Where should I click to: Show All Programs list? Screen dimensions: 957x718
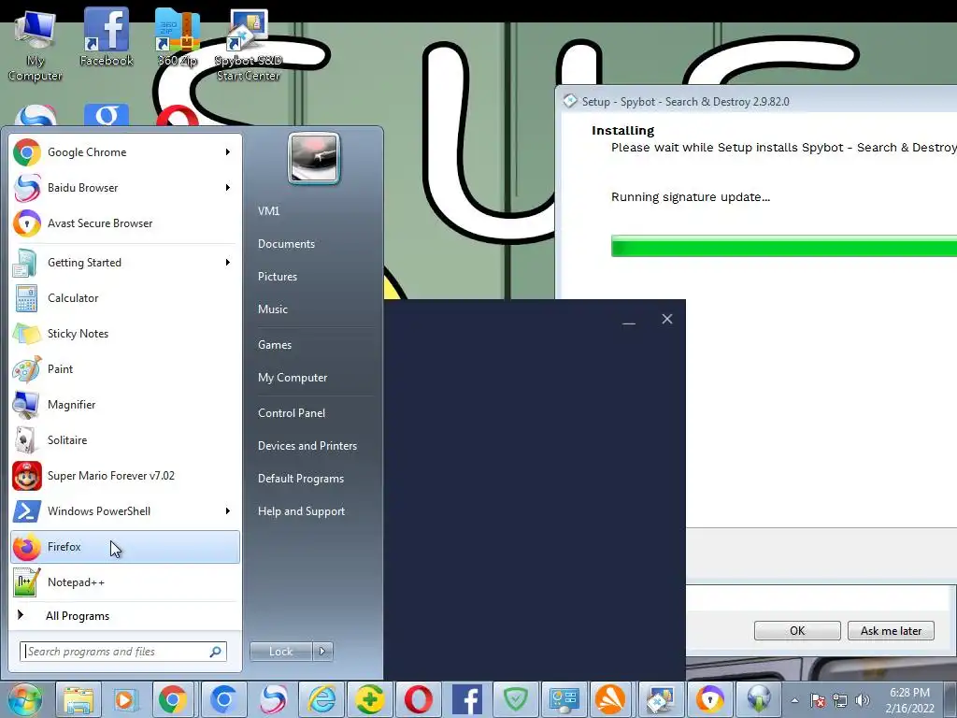[125, 615]
